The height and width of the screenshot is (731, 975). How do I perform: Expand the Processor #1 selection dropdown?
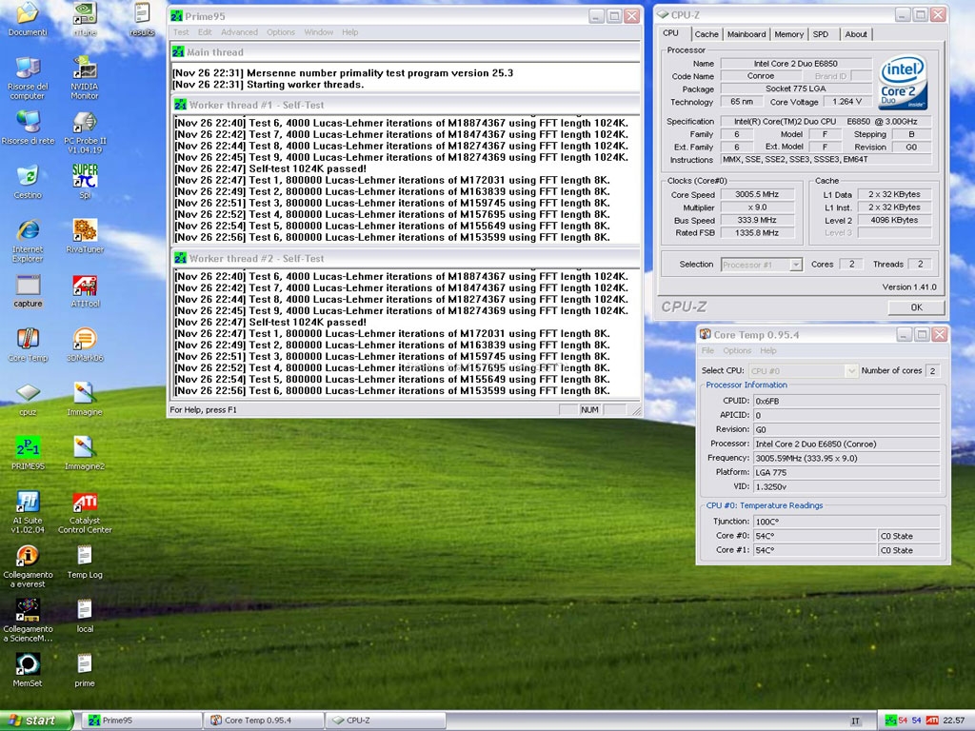796,265
